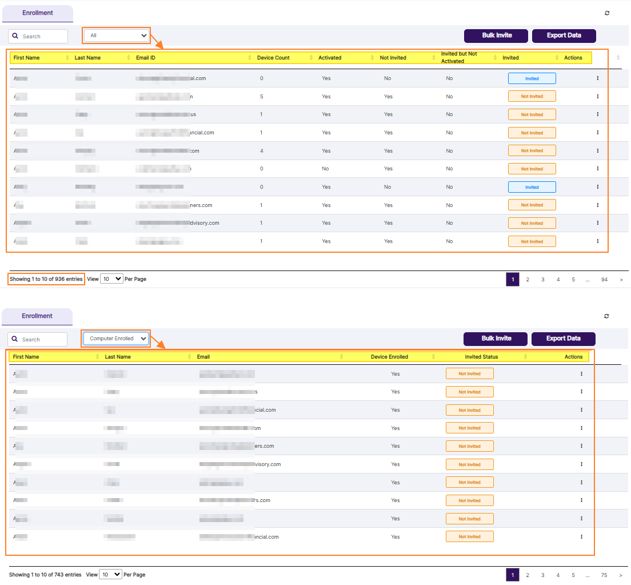
Task: Select the lower Enrollment tab
Action: 37,316
